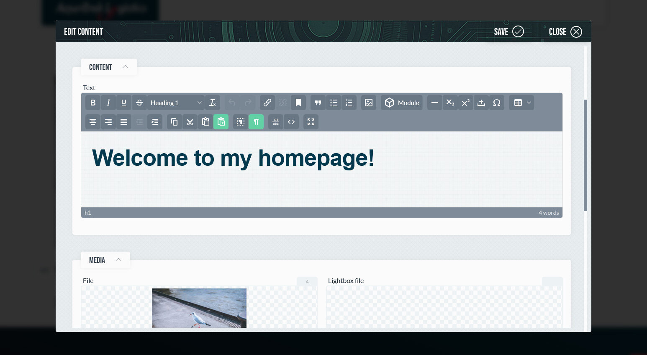This screenshot has height=355, width=647.
Task: Collapse the Content section
Action: pyautogui.click(x=125, y=67)
